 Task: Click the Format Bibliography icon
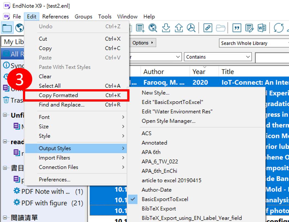pos(249,28)
